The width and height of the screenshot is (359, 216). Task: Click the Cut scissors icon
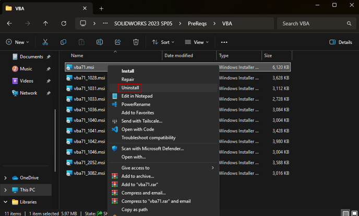click(45, 42)
